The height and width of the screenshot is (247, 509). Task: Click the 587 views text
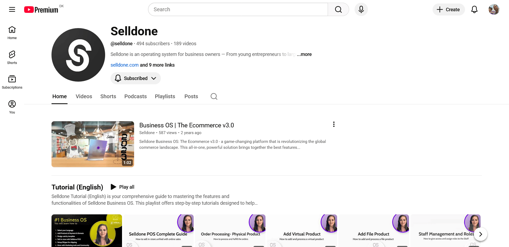pos(168,133)
